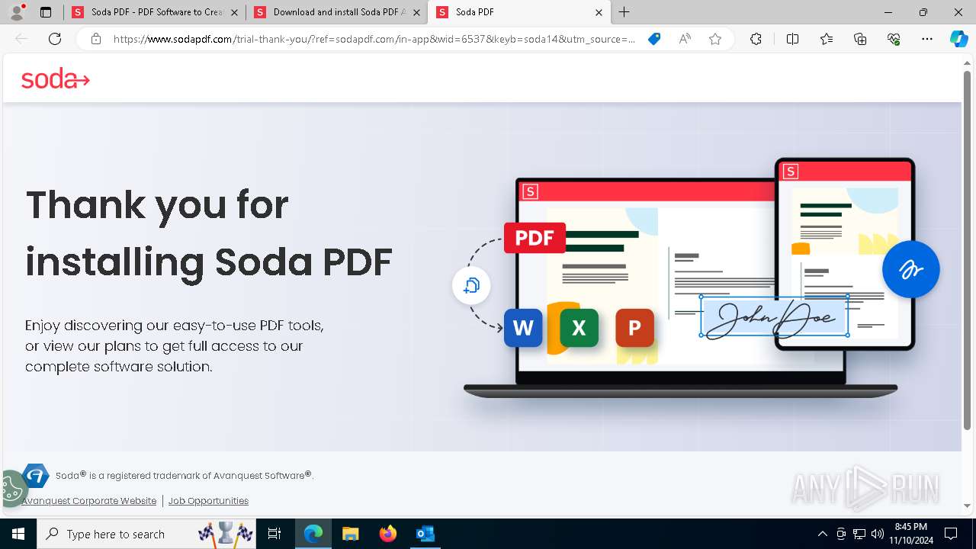The image size is (976, 549).
Task: Open Collections panel
Action: [x=860, y=39]
